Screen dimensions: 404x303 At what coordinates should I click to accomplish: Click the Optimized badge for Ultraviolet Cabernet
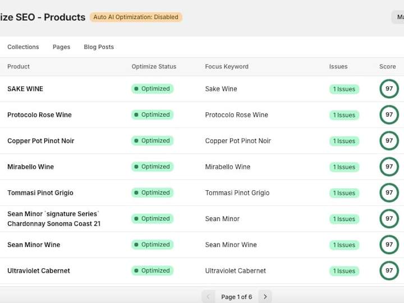coord(152,271)
